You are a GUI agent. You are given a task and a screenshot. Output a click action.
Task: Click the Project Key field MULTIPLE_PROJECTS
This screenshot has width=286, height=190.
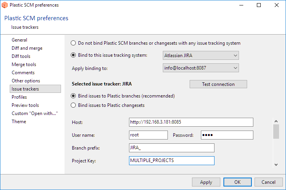point(171,160)
